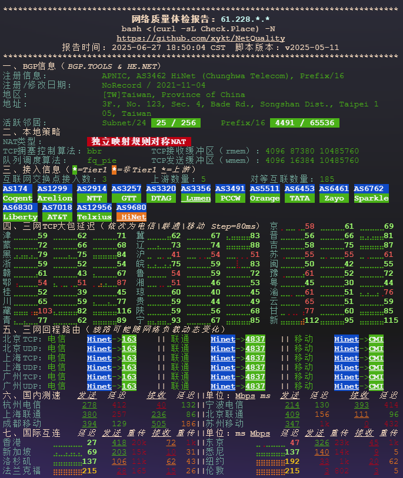Viewport: 403px width, 478px height.
Task: Click the Telxius provider label
Action: [x=94, y=217]
